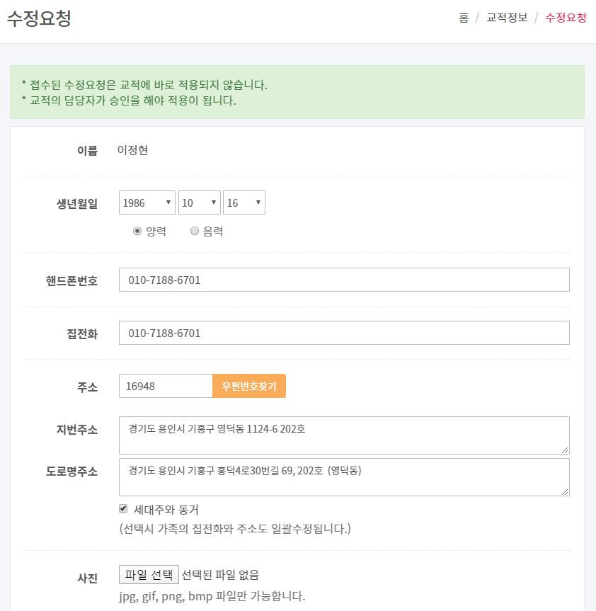Uncheck the 세대주와 동거 checkbox
The image size is (596, 611).
[123, 508]
